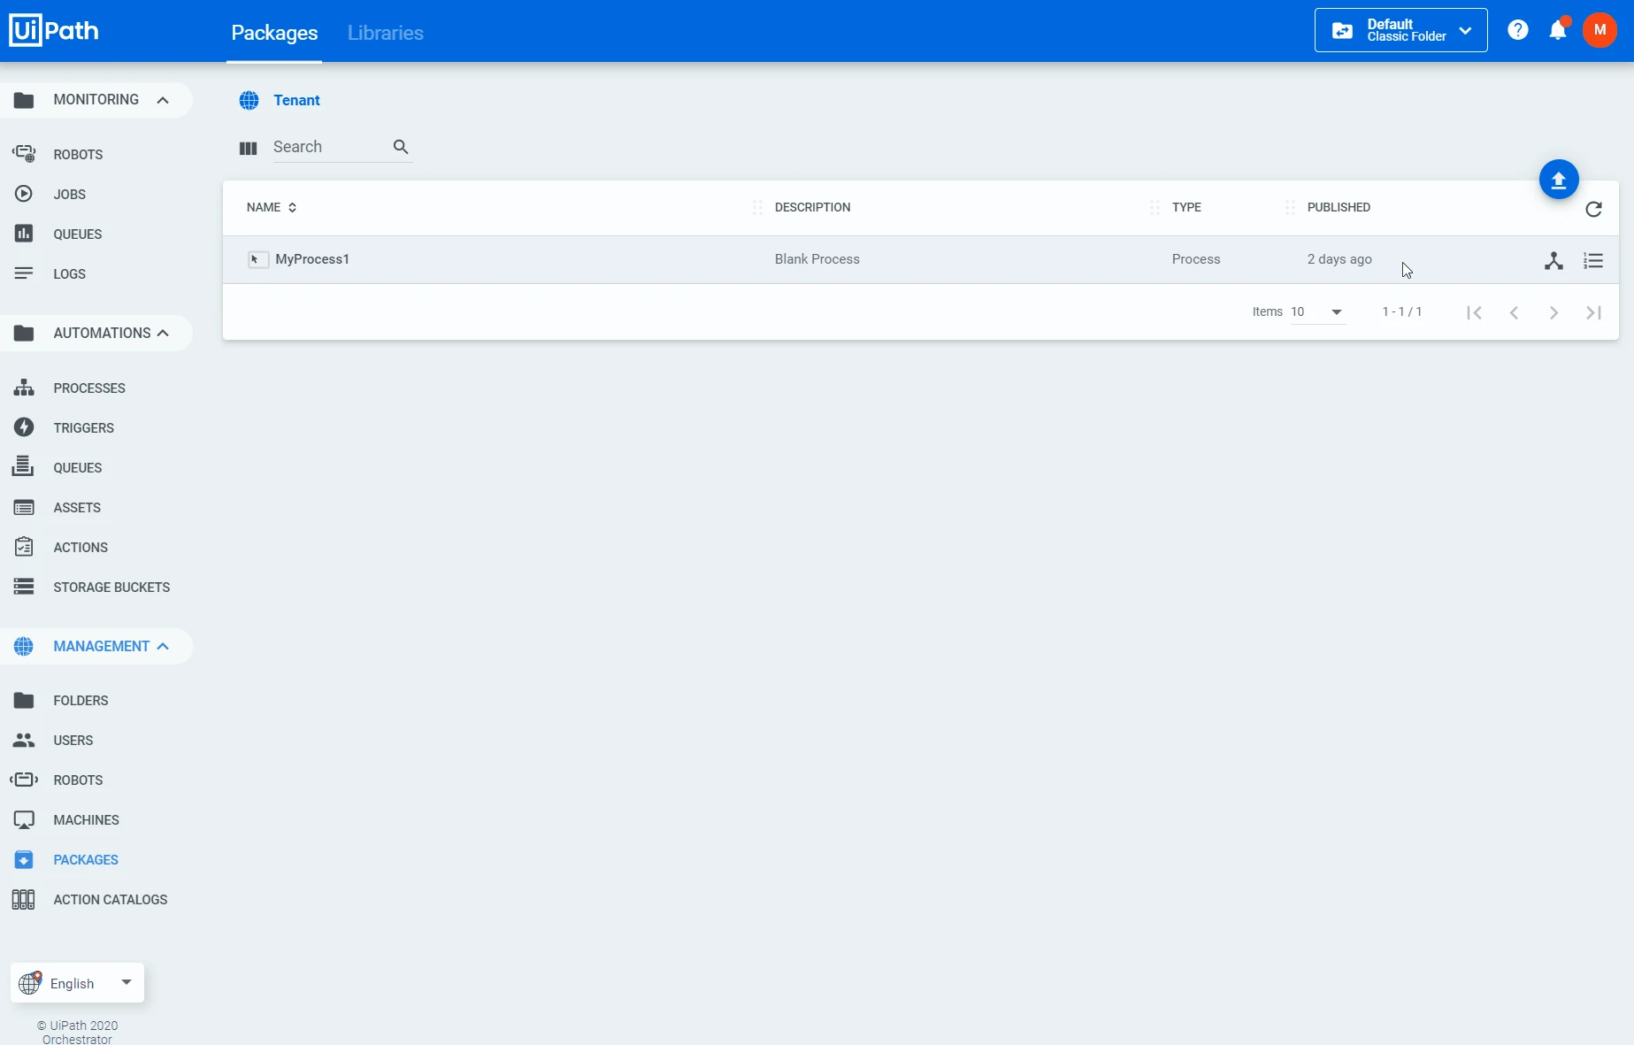Click the Processes hierarchy icon
1634x1045 pixels.
click(24, 388)
